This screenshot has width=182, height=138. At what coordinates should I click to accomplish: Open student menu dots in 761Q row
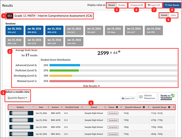[11, 113]
